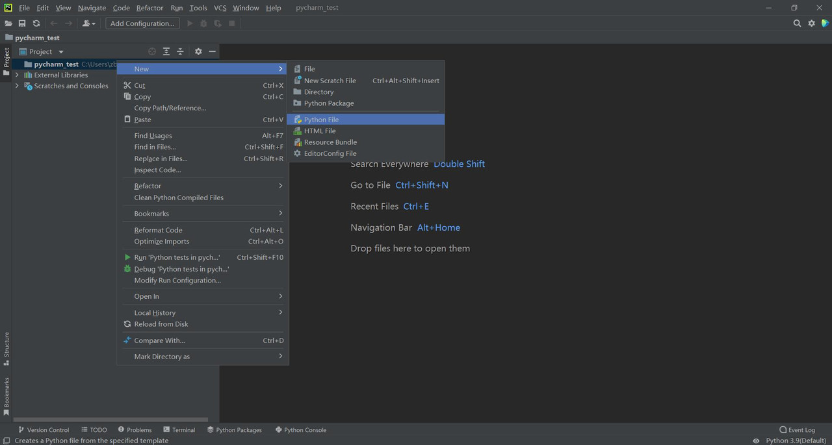Image resolution: width=832 pixels, height=445 pixels.
Task: Select Inspect Code in context menu
Action: point(203,170)
